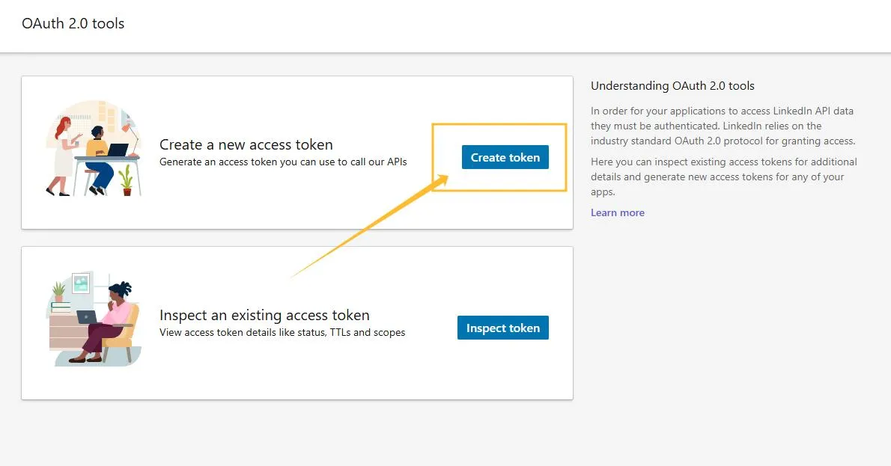The height and width of the screenshot is (466, 891).
Task: Select the 'Inspect an existing access token' heading
Action: point(265,314)
